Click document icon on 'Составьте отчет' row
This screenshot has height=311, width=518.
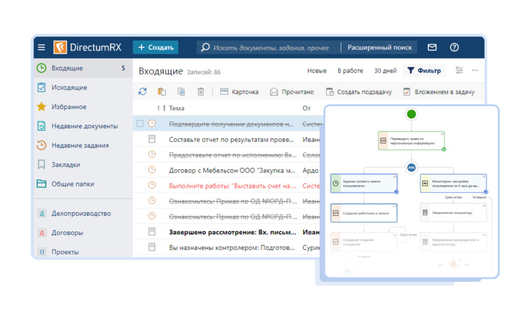tap(152, 139)
